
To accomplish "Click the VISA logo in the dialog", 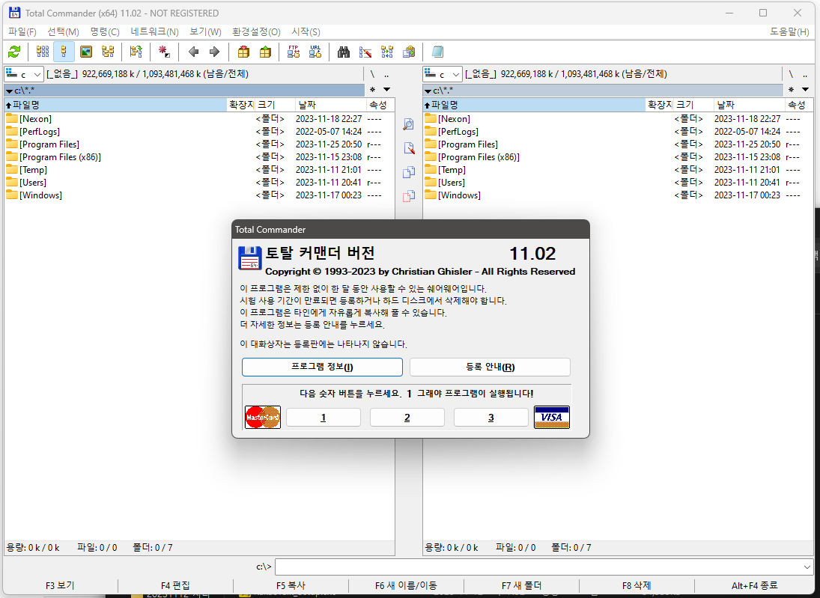I will [552, 417].
